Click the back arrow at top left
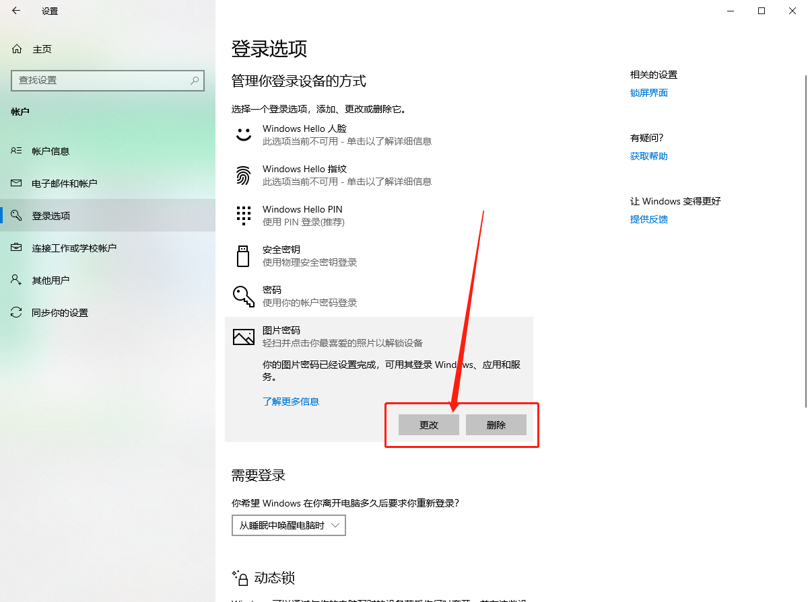 coord(15,11)
